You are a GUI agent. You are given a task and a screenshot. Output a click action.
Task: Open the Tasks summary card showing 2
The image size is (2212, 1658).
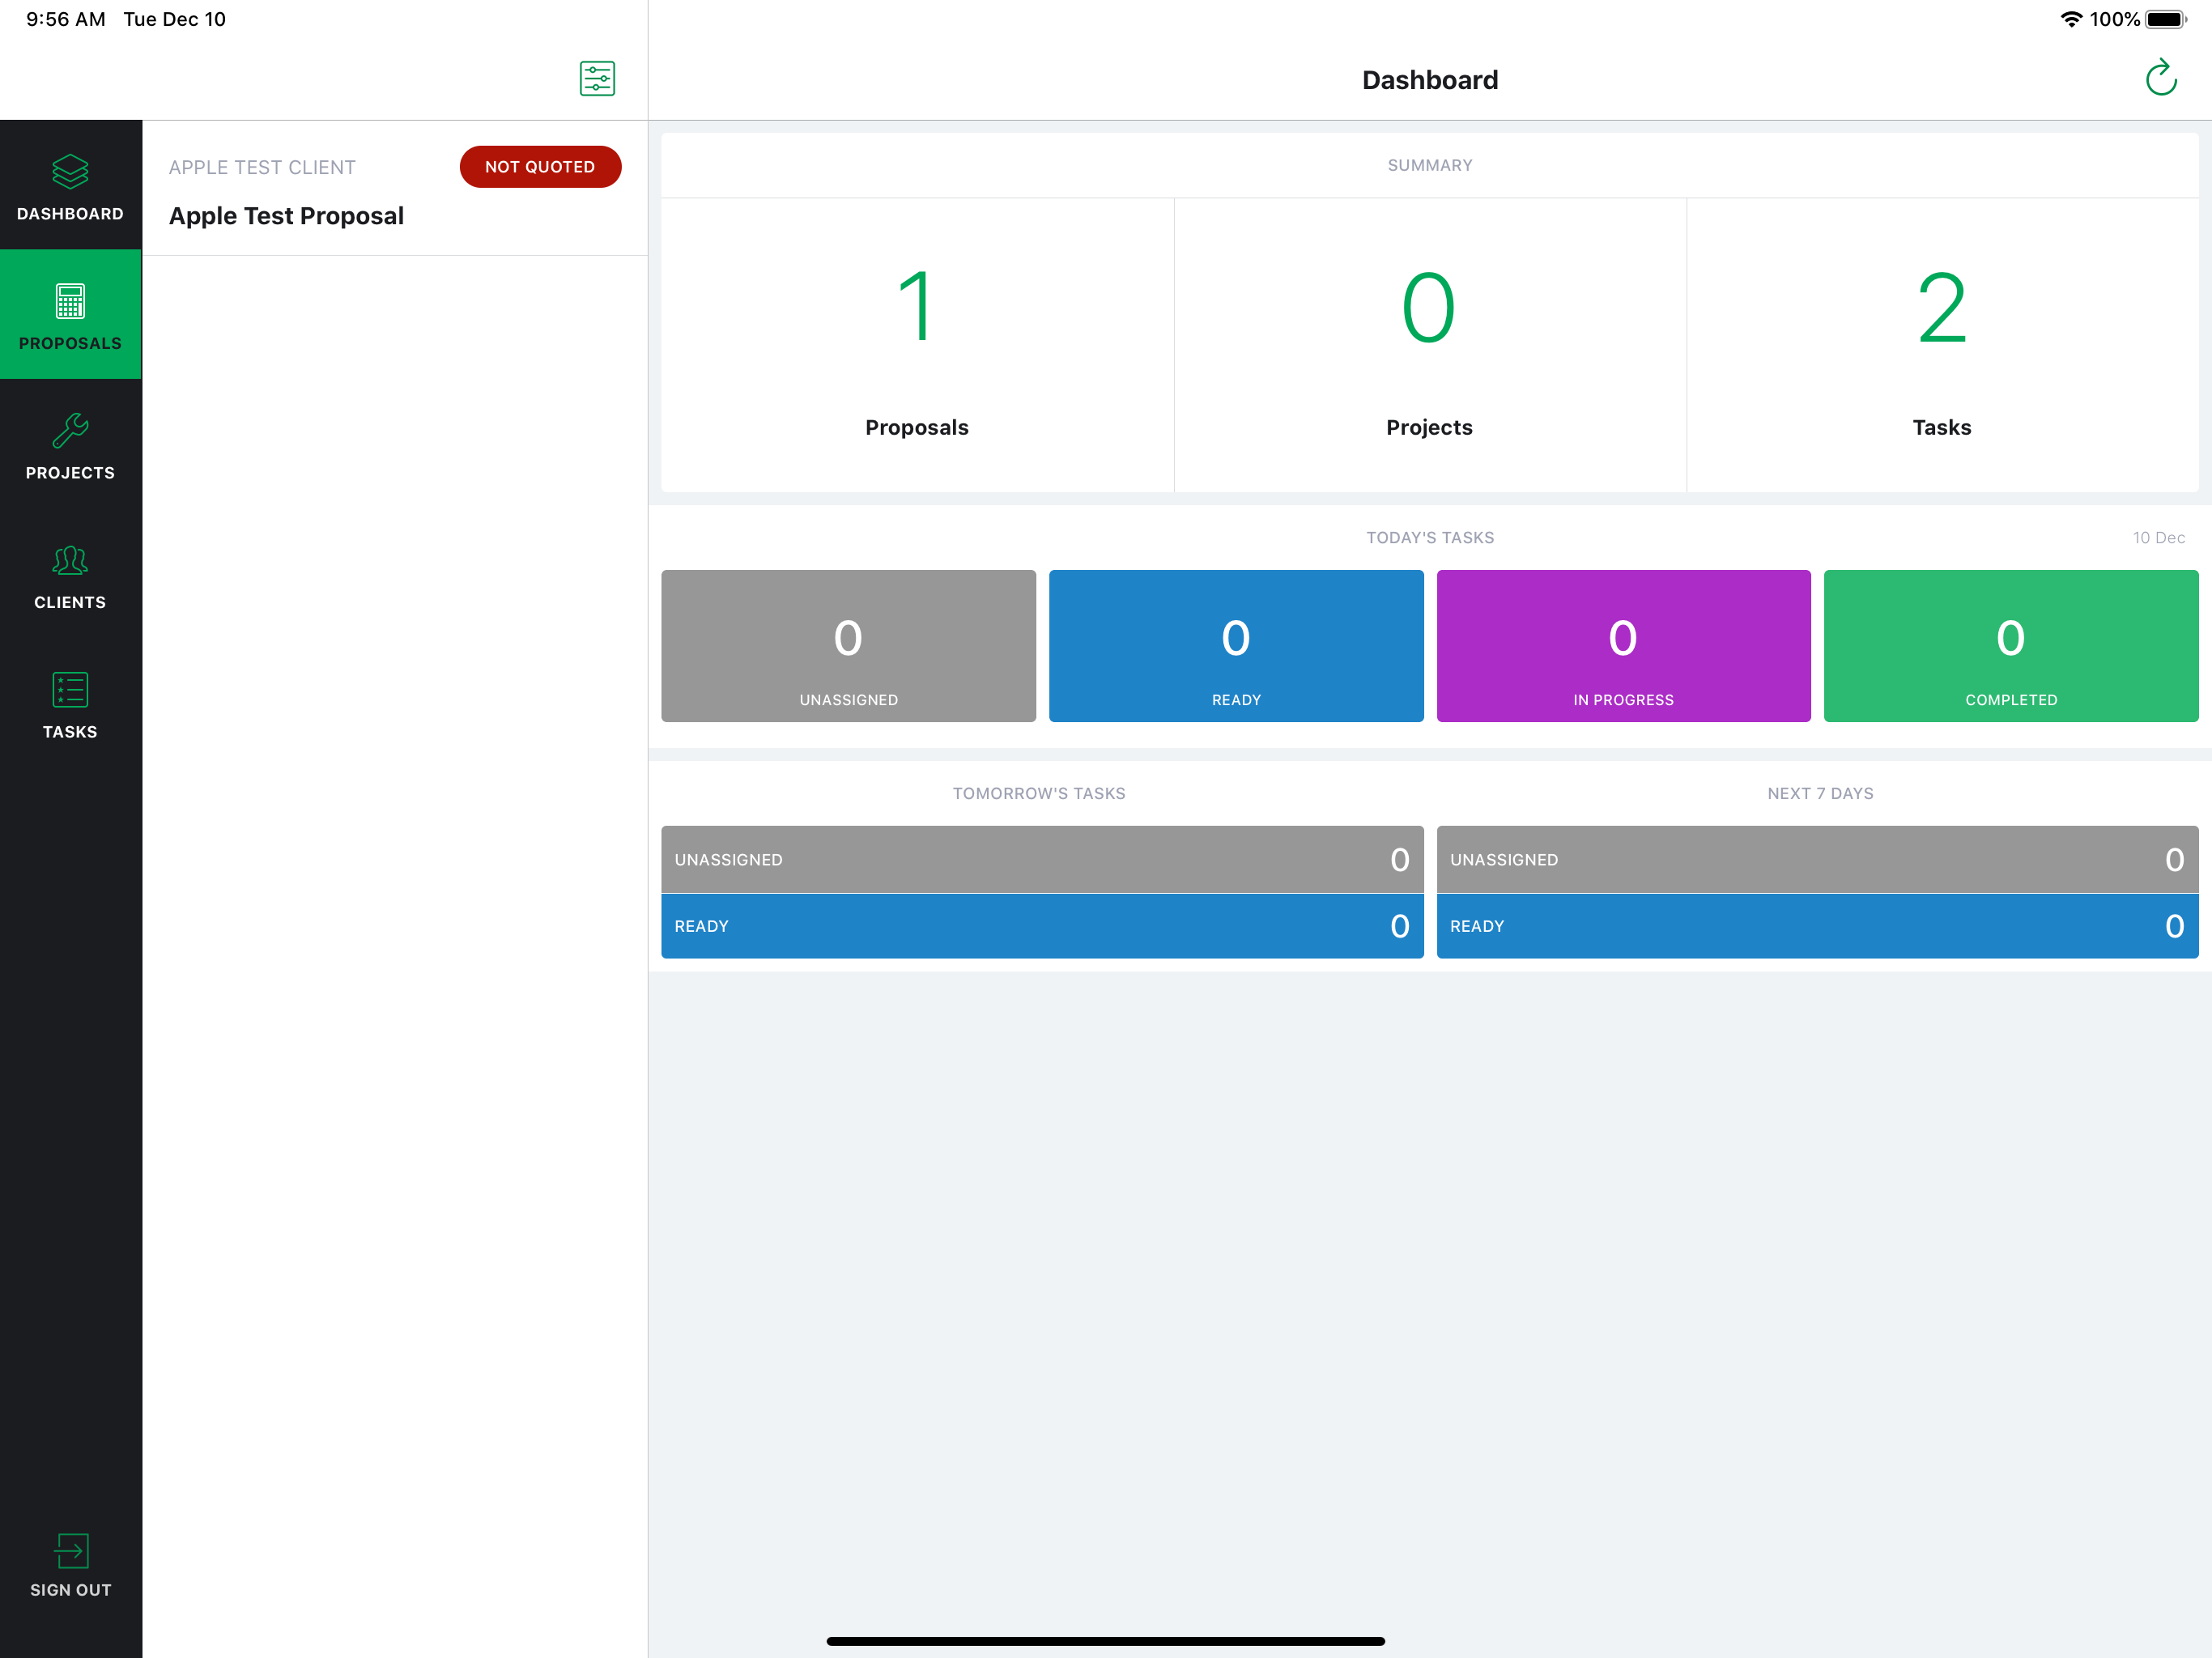pyautogui.click(x=1942, y=345)
